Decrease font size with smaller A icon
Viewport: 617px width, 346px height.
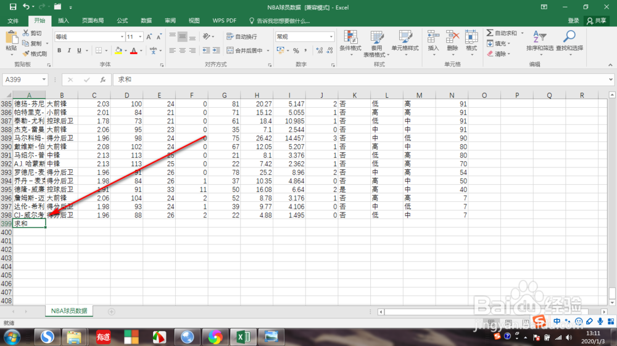159,37
